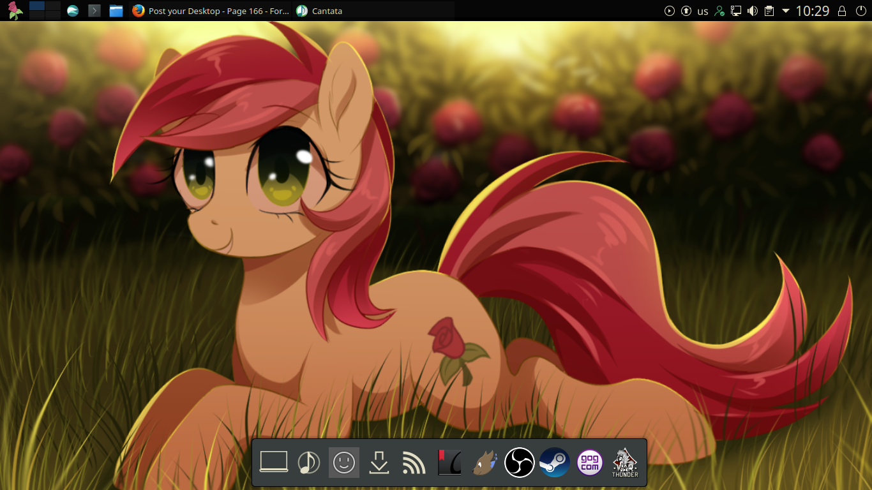Open the download manager icon in dock
The image size is (872, 490).
379,463
